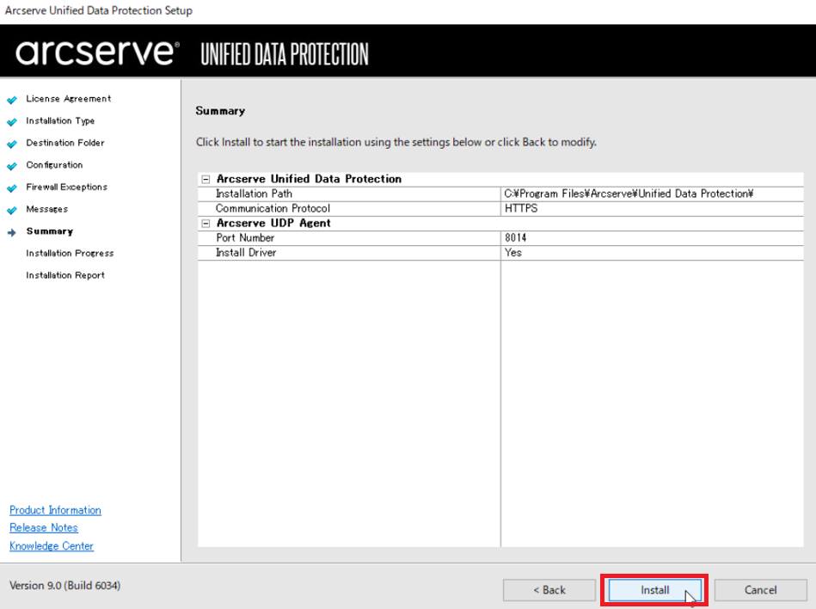Click the Destination Folder checkmark icon

tap(12, 144)
